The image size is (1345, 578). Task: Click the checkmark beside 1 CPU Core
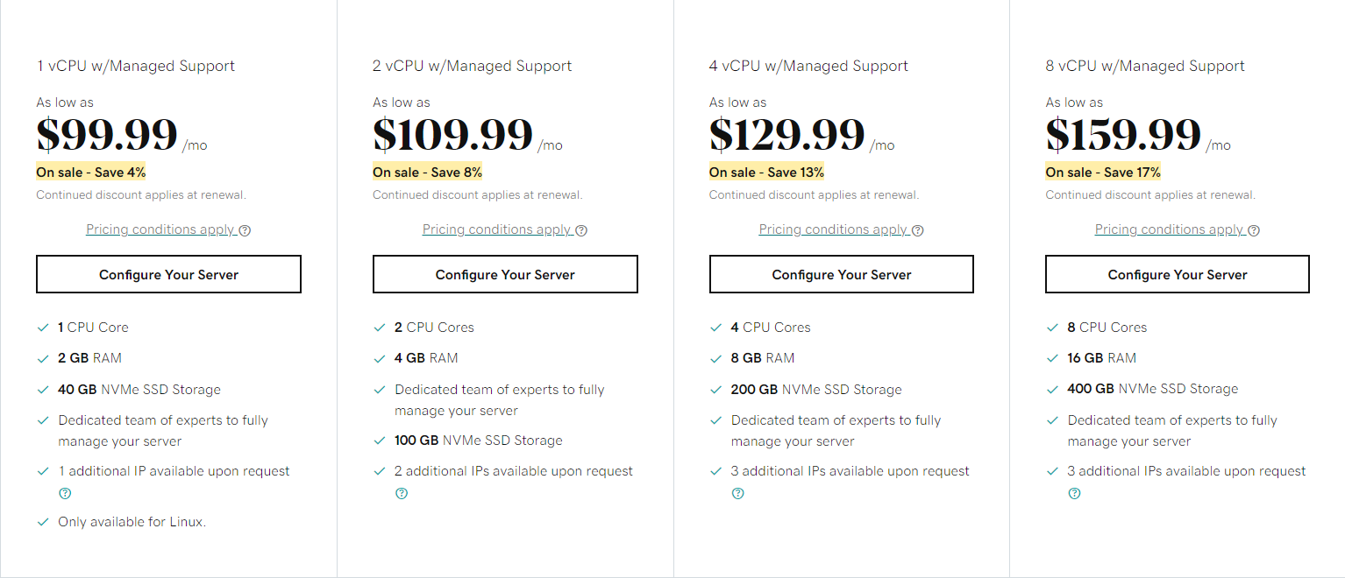click(43, 327)
